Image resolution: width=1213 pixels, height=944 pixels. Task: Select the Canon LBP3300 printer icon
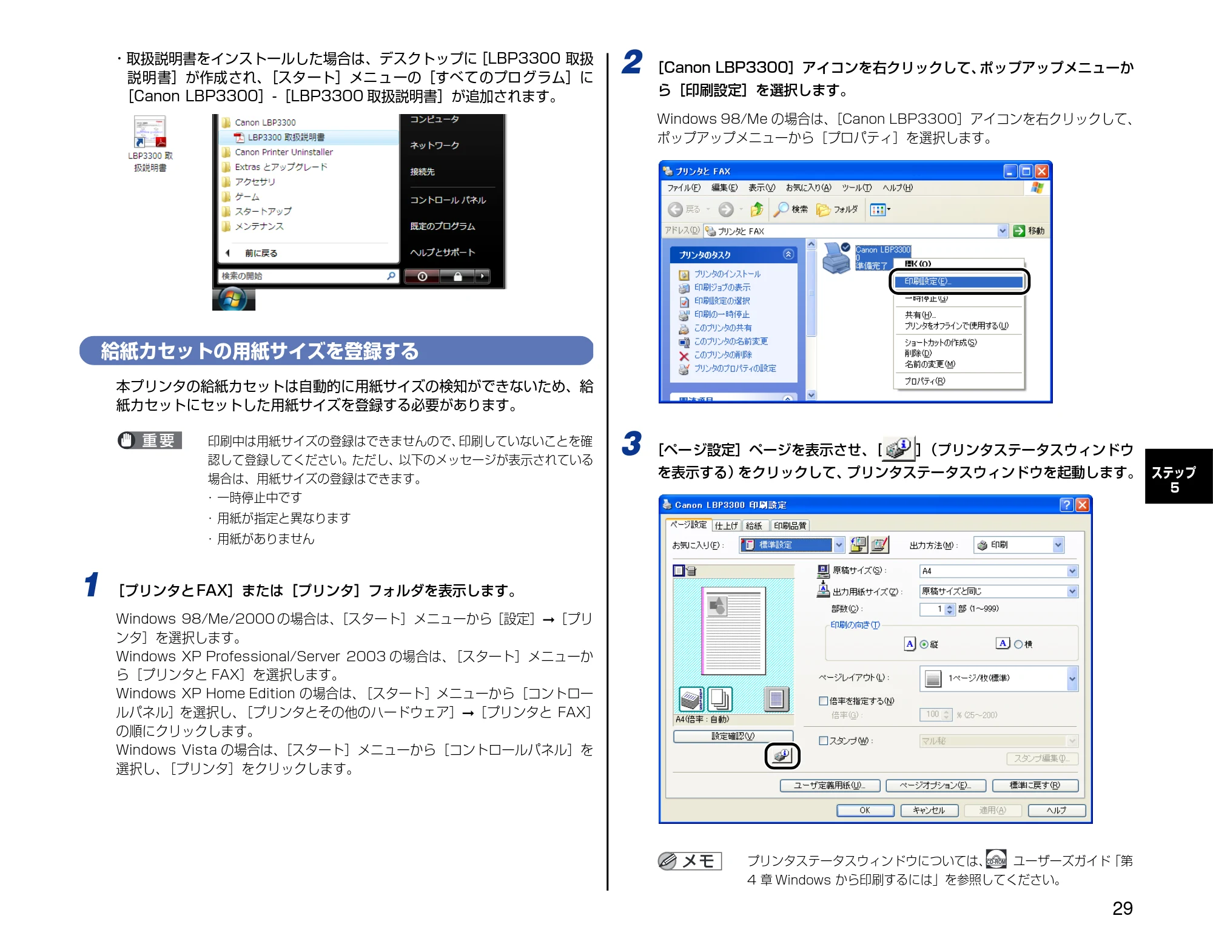[x=837, y=258]
